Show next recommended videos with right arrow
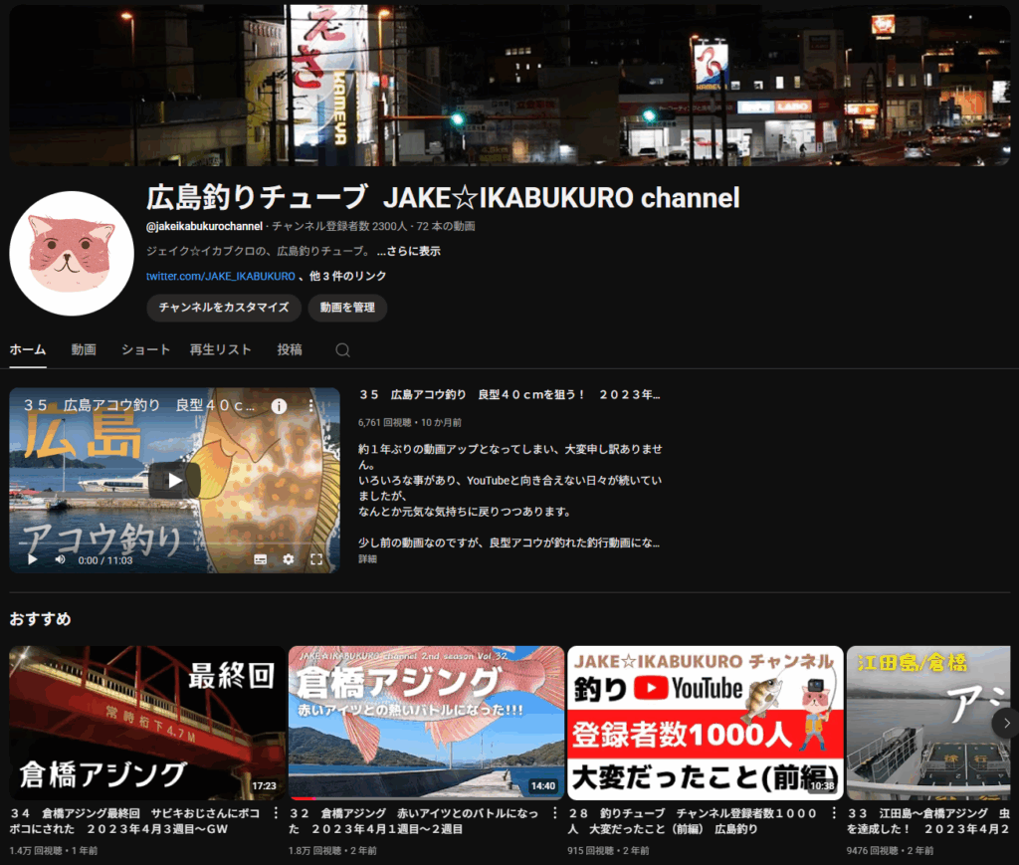This screenshot has width=1019, height=865. pyautogui.click(x=1006, y=723)
